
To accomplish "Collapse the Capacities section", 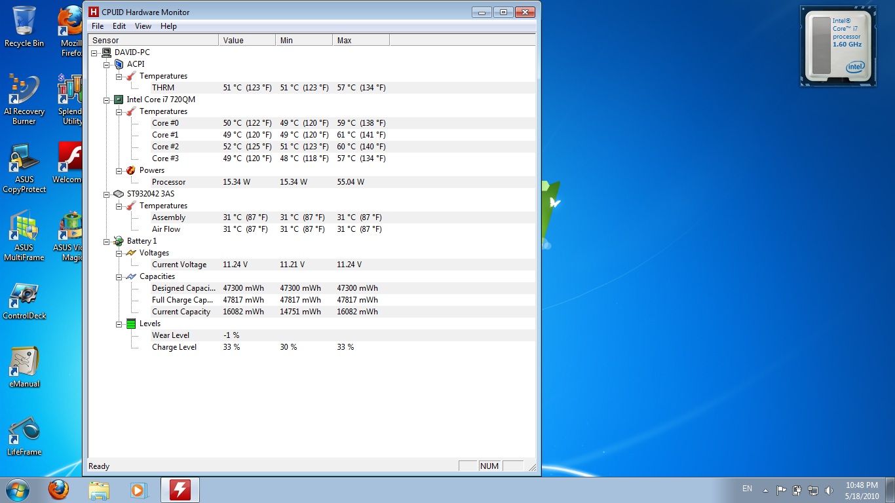I will (x=119, y=276).
